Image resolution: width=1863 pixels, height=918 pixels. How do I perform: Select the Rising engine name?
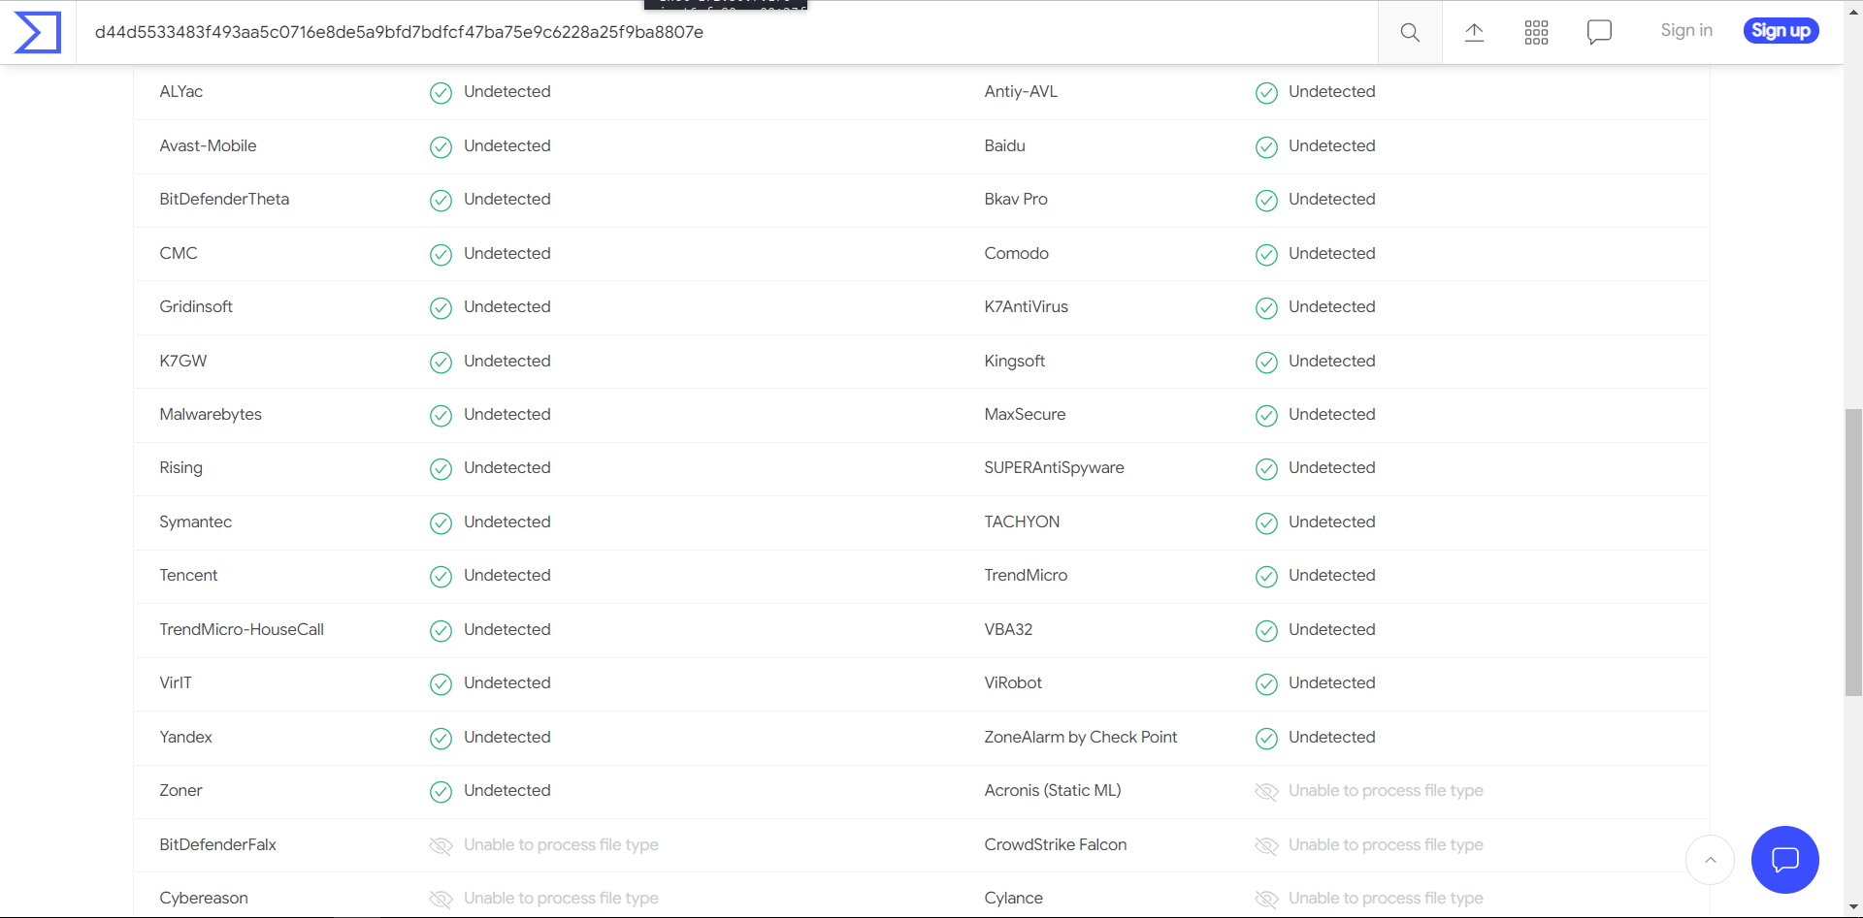tap(181, 467)
